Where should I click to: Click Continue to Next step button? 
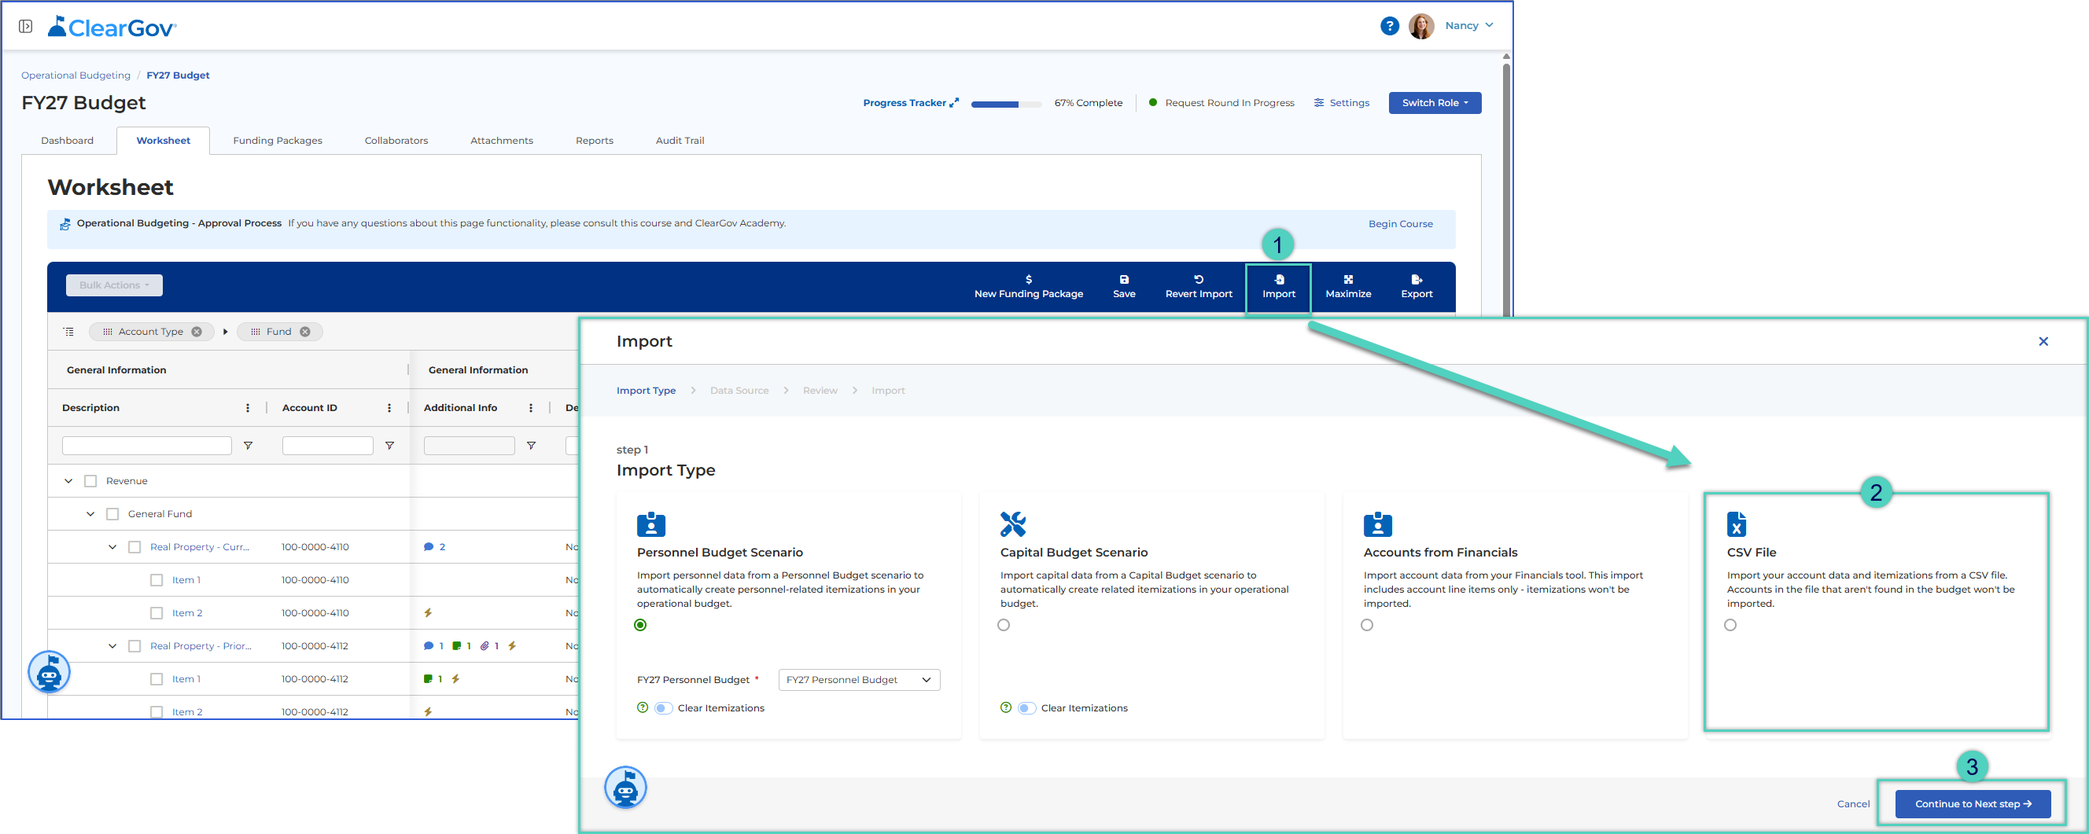(1973, 803)
